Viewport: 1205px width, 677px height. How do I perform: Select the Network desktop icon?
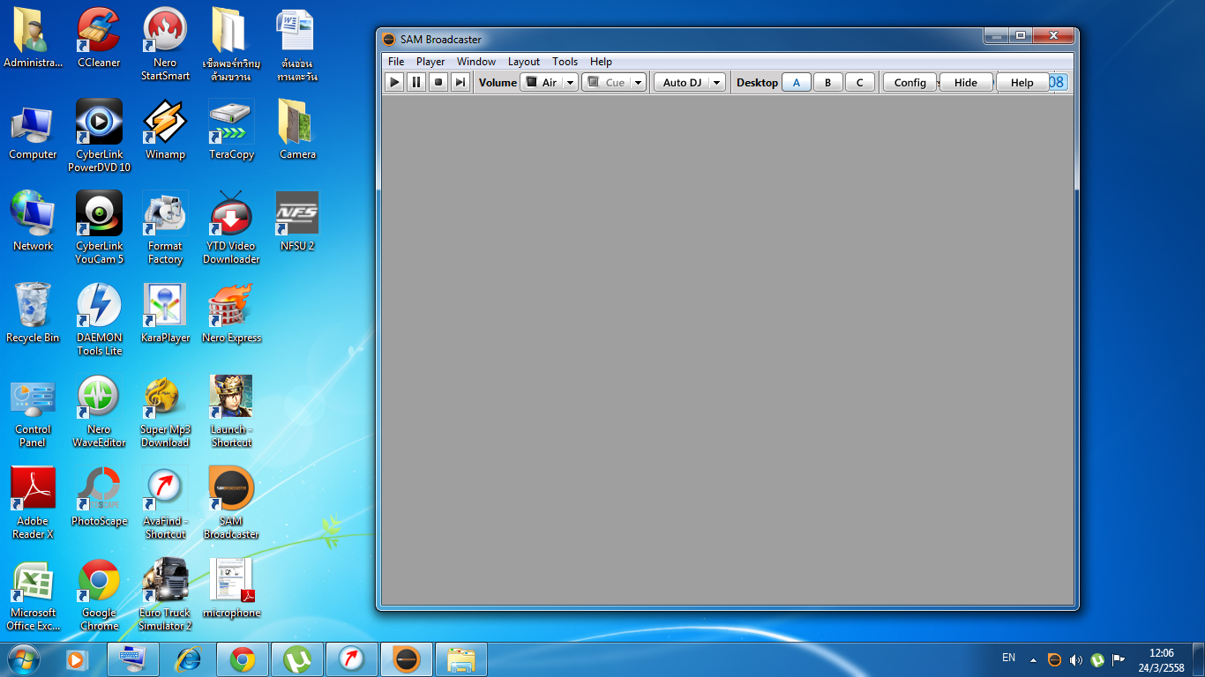34,222
